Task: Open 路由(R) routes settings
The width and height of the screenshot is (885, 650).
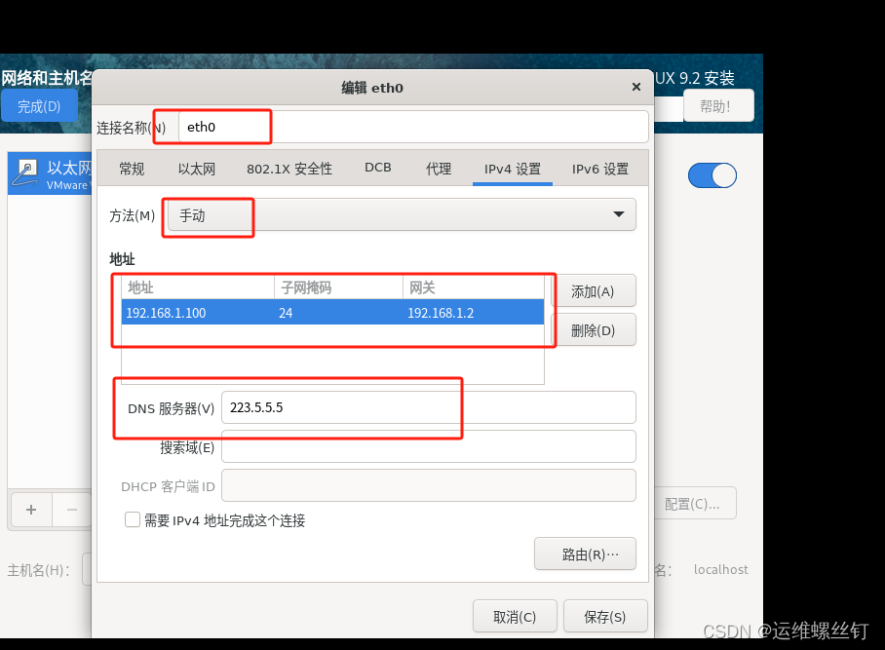Action: [x=585, y=554]
